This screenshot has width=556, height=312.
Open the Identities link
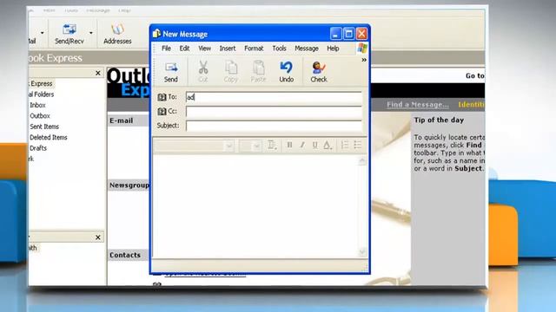[471, 105]
